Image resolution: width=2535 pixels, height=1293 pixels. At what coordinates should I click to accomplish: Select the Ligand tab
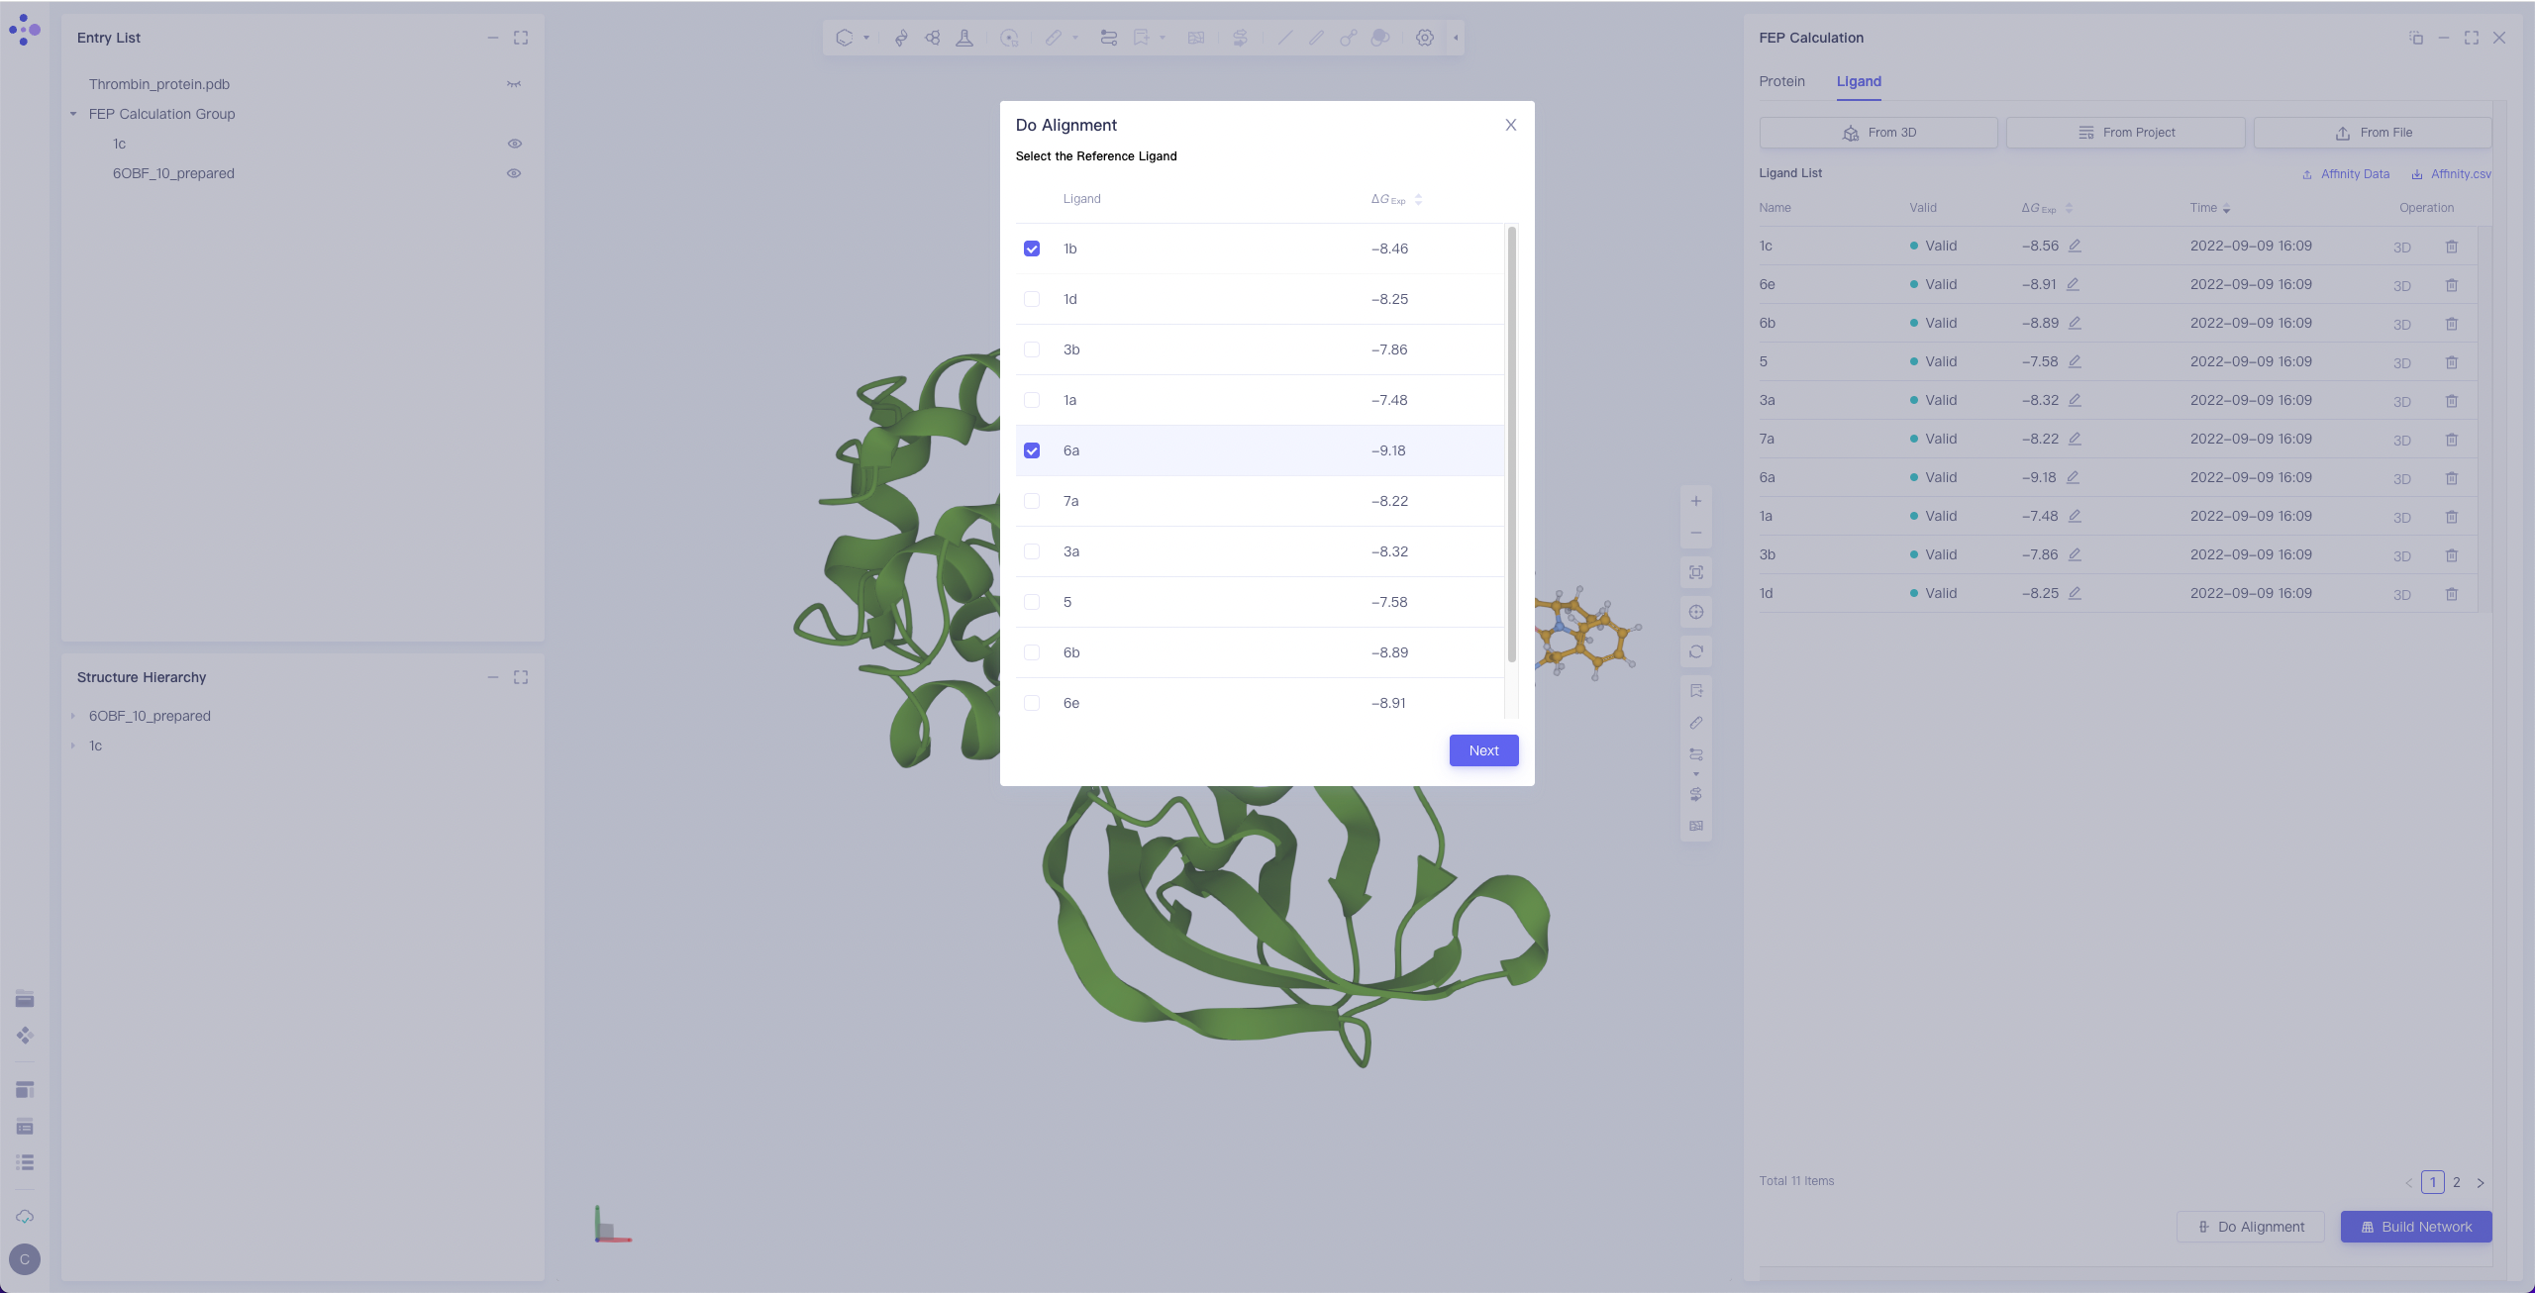(x=1859, y=81)
